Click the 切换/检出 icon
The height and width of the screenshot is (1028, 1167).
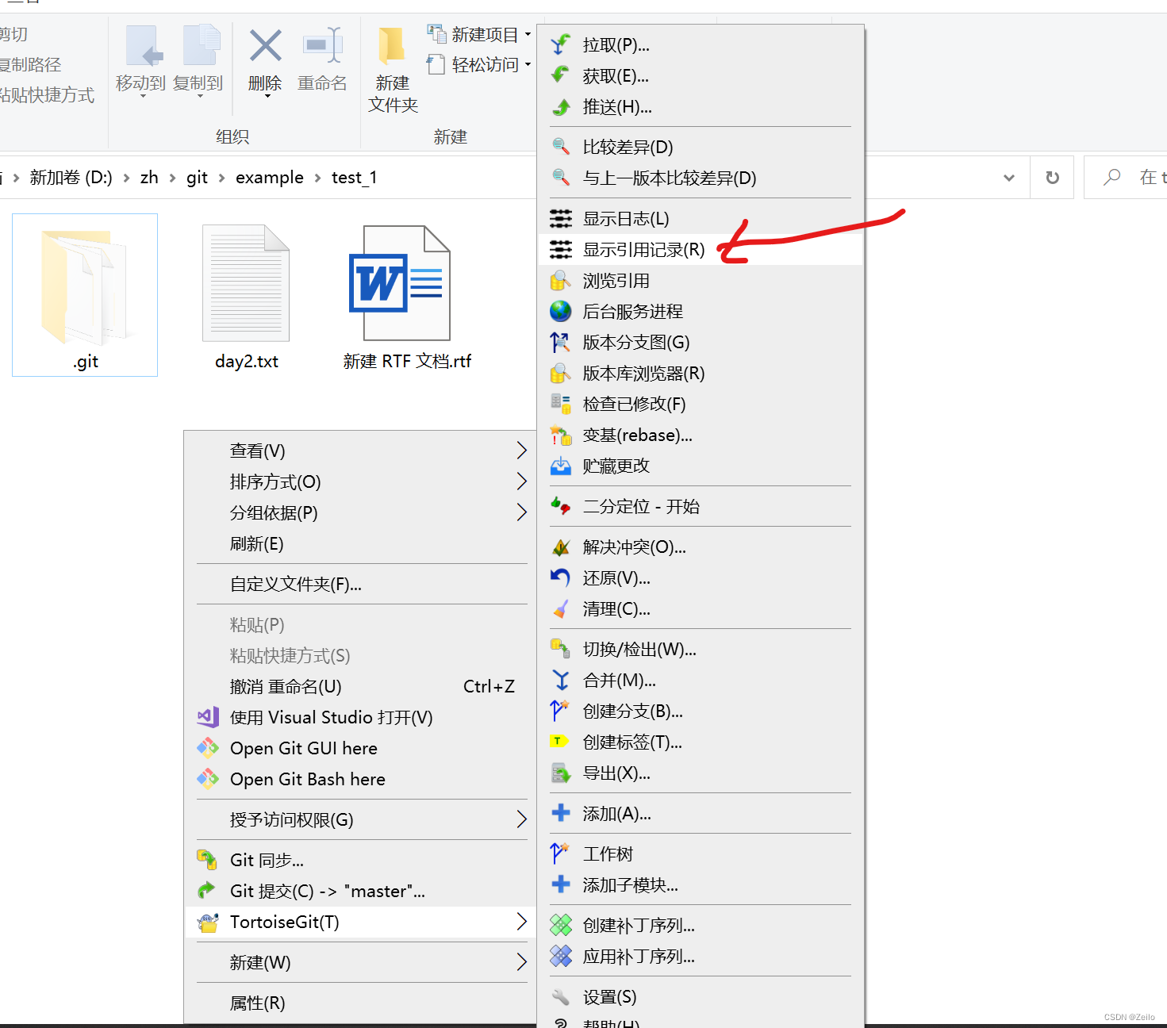[x=561, y=649]
